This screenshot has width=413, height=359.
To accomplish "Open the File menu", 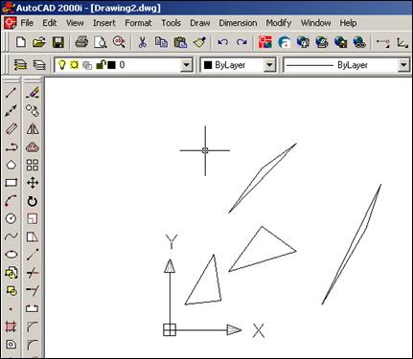I will [x=27, y=23].
